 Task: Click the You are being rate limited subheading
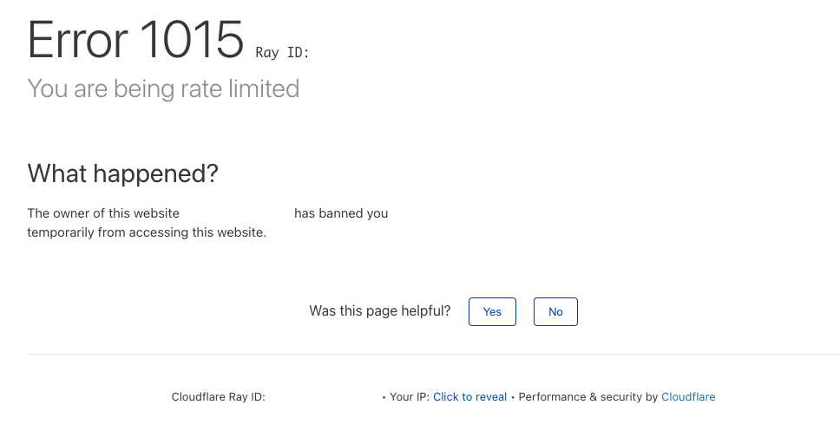163,88
